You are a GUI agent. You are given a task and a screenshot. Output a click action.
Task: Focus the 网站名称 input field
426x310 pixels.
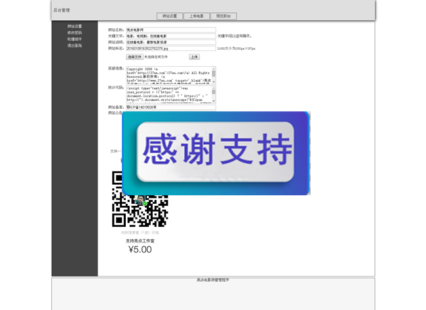pos(171,30)
